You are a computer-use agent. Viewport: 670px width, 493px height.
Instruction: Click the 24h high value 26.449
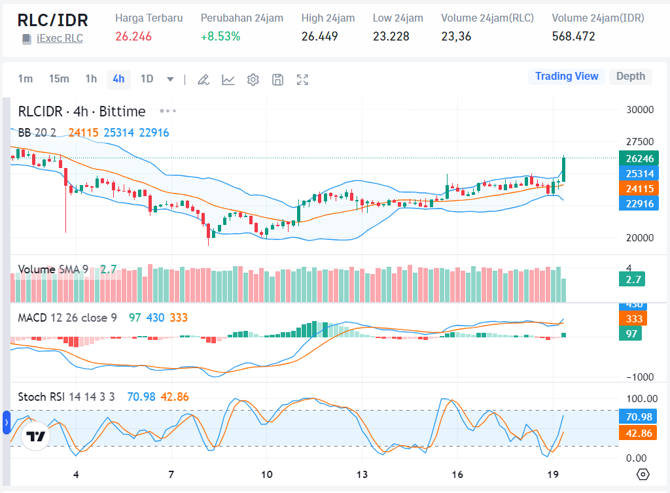319,37
